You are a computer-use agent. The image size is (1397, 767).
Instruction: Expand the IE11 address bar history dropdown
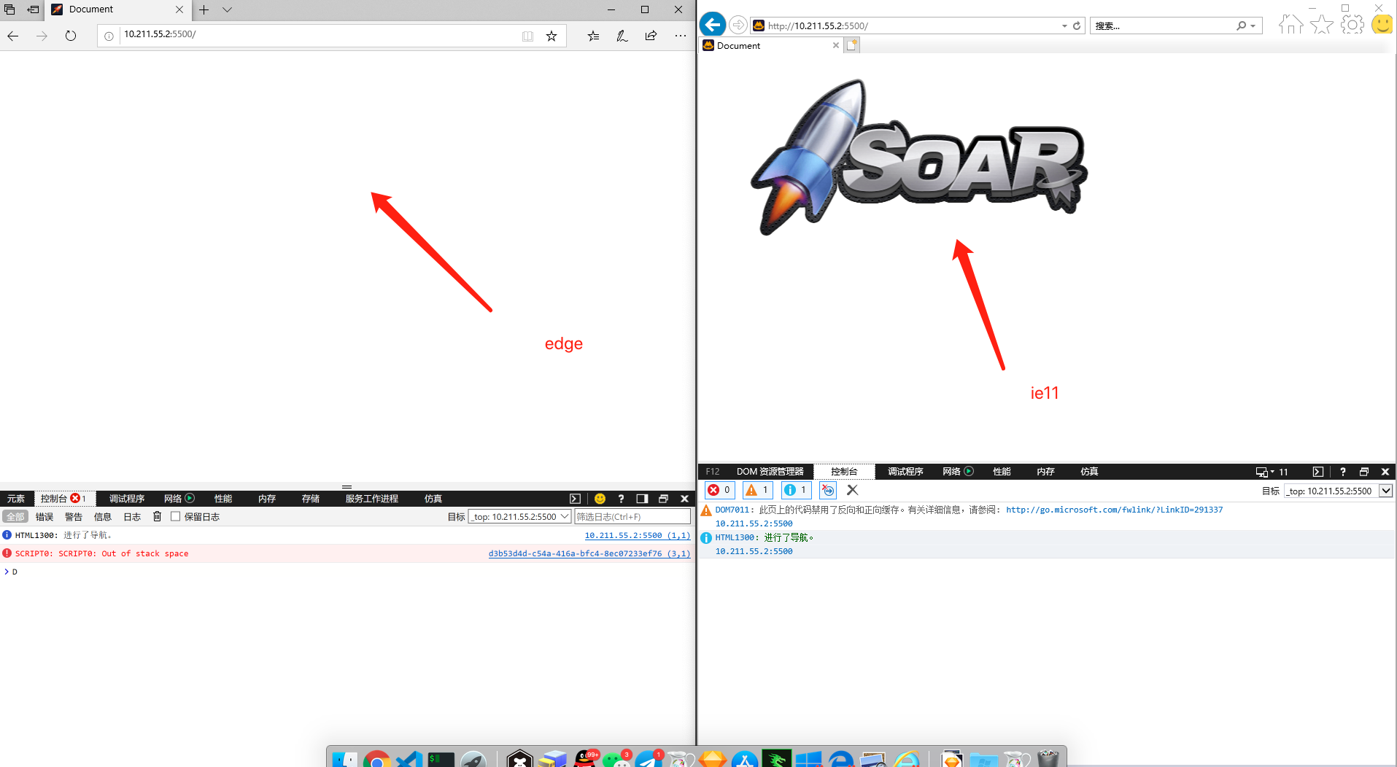pos(1064,25)
